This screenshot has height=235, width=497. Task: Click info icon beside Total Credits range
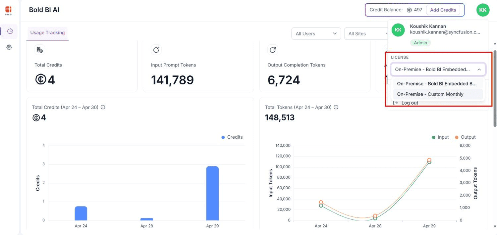pos(103,107)
